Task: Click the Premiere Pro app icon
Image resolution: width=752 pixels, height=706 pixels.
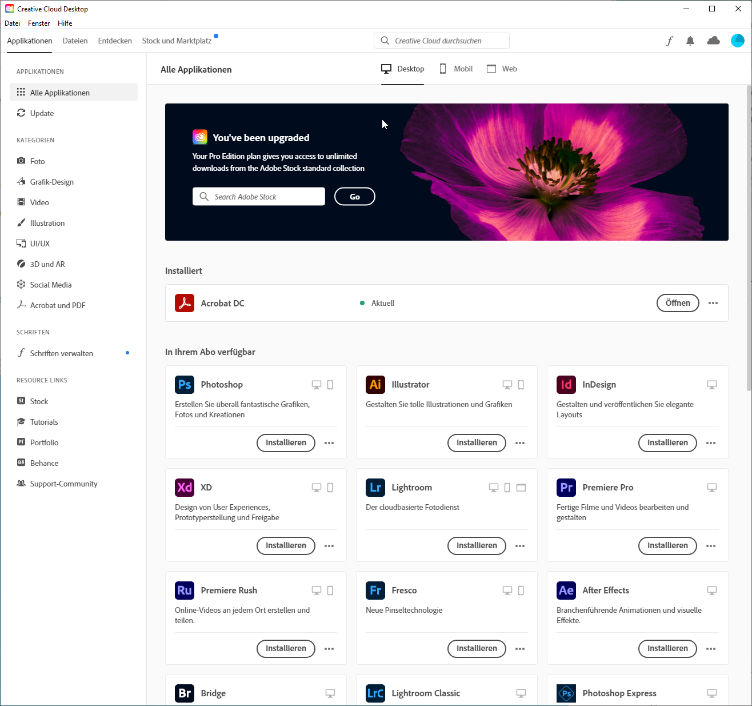Action: (x=566, y=488)
